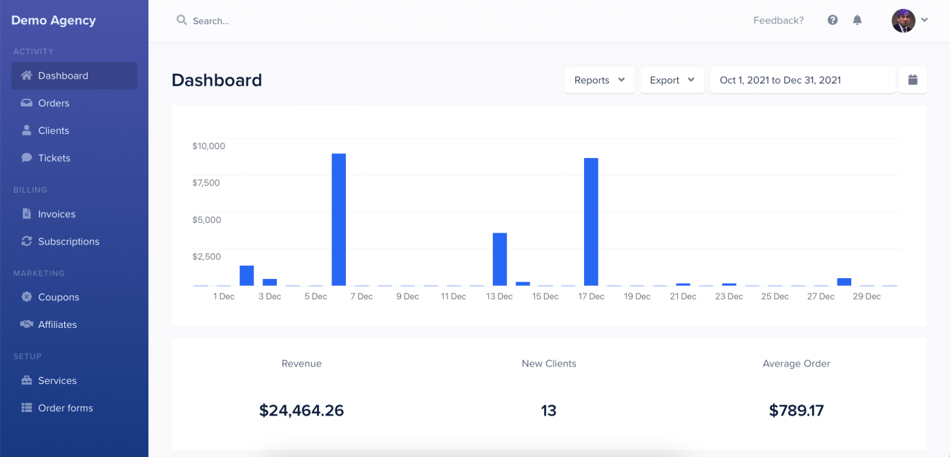Click the Feedback? link
The image size is (950, 457).
[x=778, y=20]
